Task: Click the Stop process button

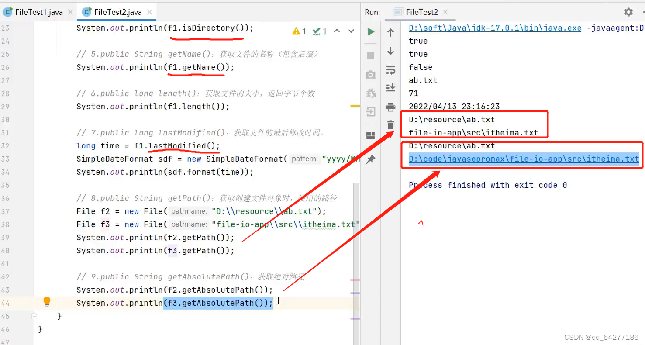Action: (x=371, y=55)
